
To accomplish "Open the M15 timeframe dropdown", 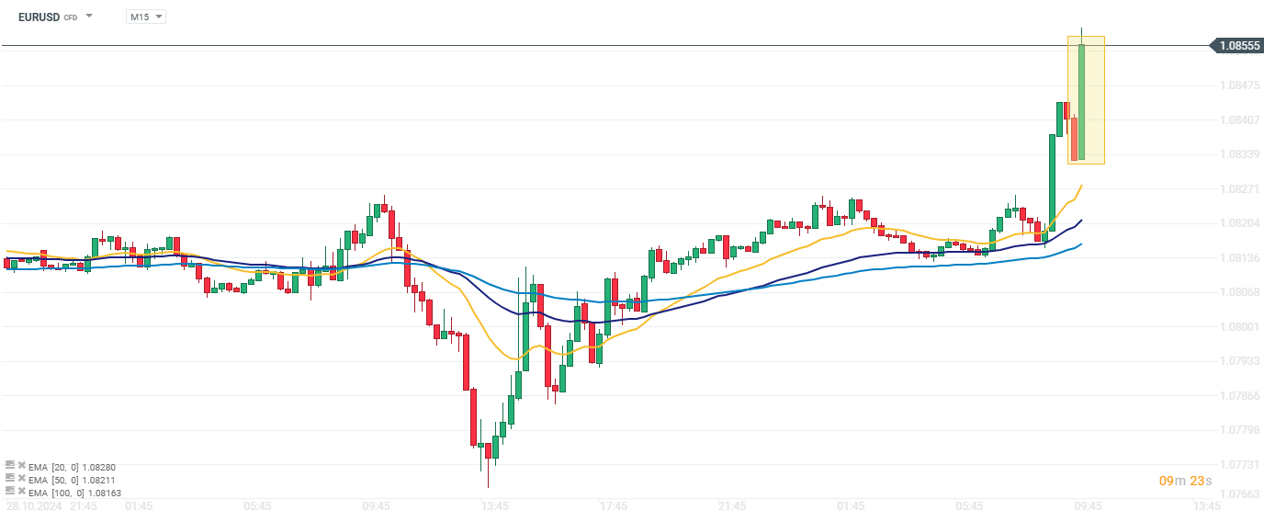I will pyautogui.click(x=146, y=17).
